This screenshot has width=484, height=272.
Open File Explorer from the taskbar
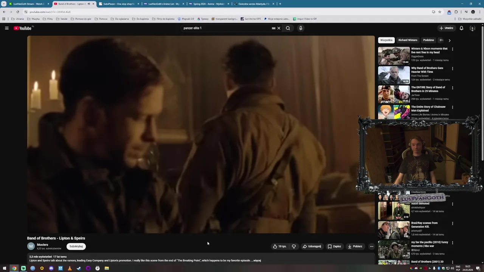click(107, 268)
